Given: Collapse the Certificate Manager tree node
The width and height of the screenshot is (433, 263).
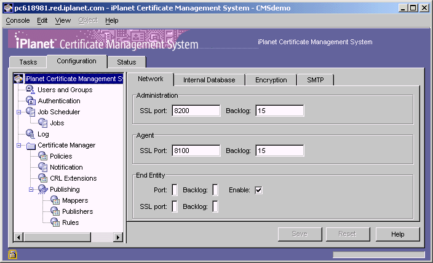Looking at the screenshot, I should click(x=19, y=145).
